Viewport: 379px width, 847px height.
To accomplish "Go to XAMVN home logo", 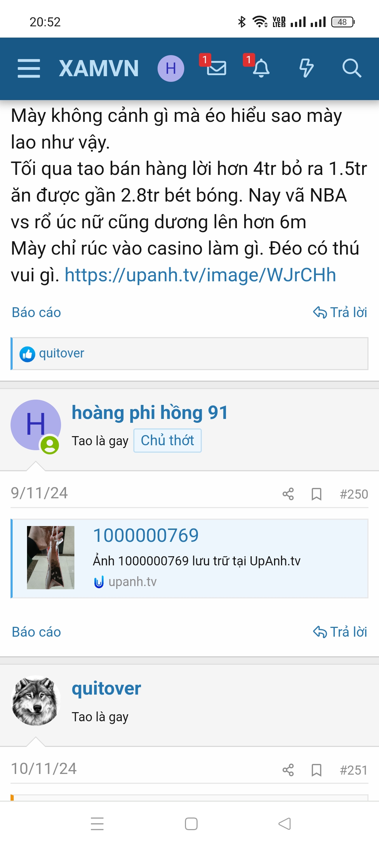I will pyautogui.click(x=99, y=68).
